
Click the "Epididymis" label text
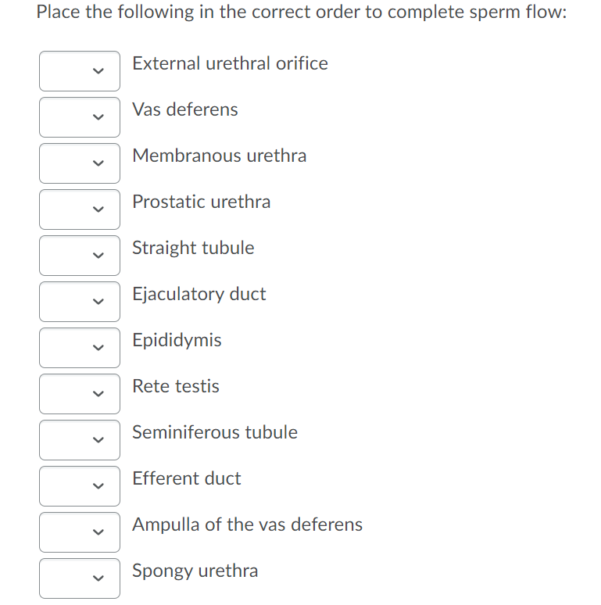pyautogui.click(x=177, y=340)
